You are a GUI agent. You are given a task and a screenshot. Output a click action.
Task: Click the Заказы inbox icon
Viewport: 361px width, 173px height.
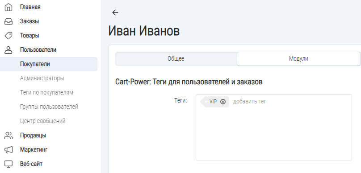(x=8, y=21)
